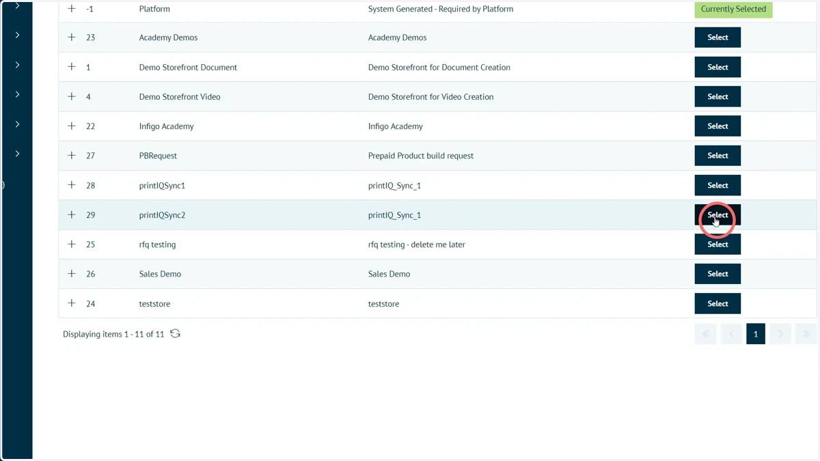Image resolution: width=820 pixels, height=461 pixels.
Task: Go to last page pagination icon
Action: pyautogui.click(x=806, y=333)
